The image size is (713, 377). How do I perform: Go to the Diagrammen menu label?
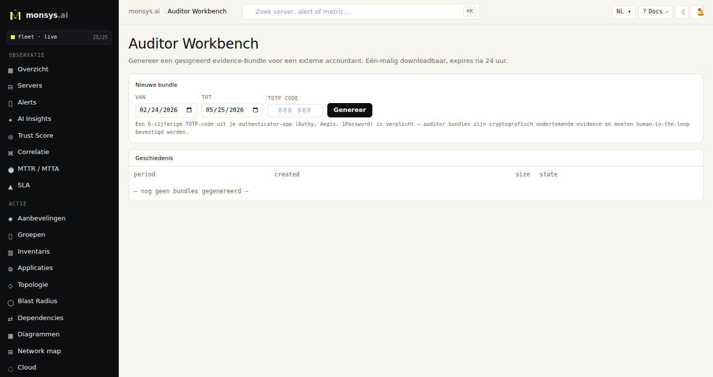click(x=39, y=334)
